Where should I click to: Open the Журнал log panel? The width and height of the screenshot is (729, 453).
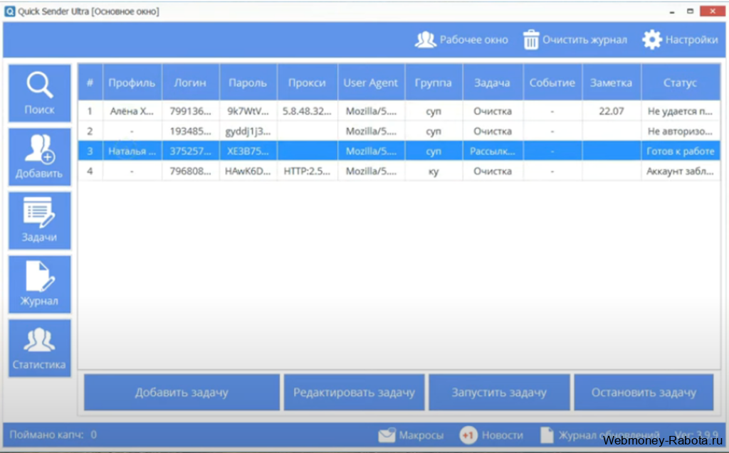tap(40, 284)
